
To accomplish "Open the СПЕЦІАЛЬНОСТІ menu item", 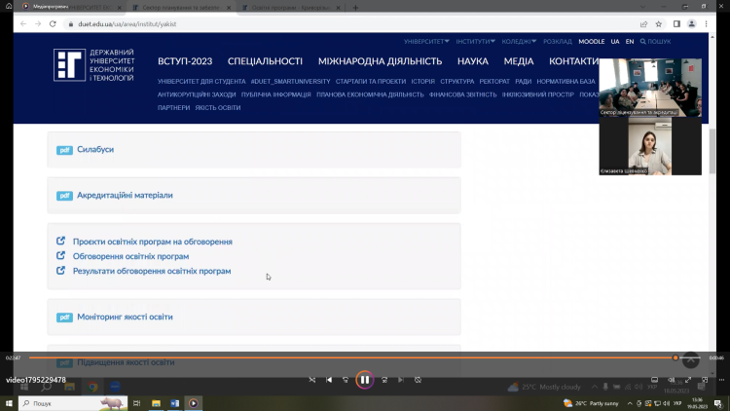I will coord(258,61).
